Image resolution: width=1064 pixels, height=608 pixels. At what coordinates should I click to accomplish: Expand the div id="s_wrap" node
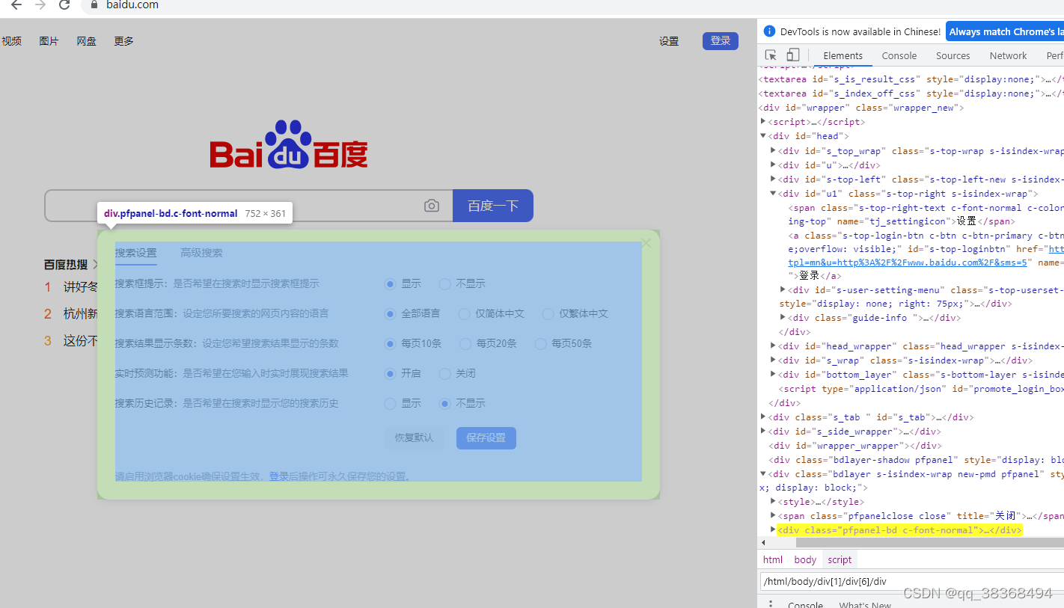[774, 360]
